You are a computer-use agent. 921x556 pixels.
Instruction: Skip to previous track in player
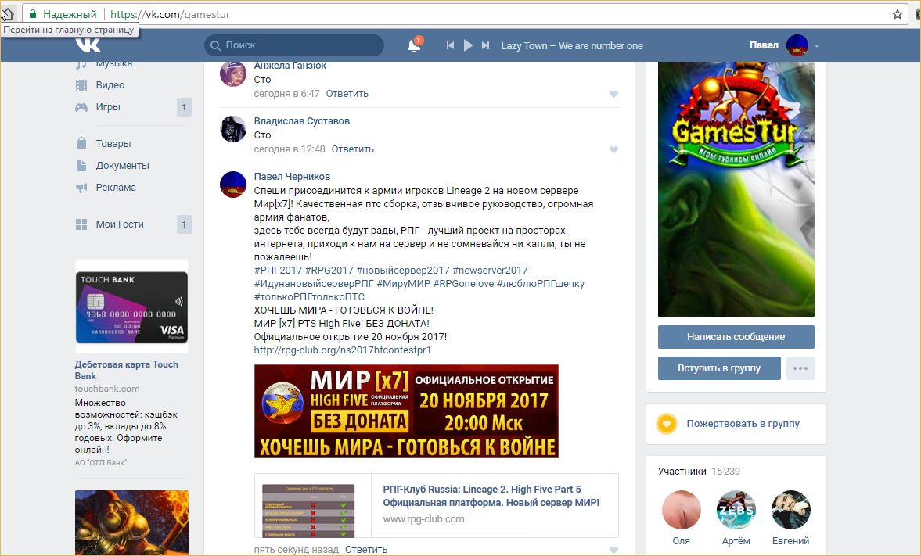coord(450,46)
